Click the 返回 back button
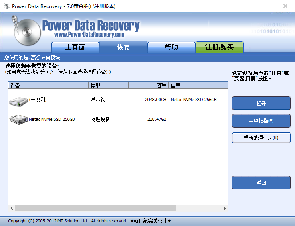 point(261,183)
